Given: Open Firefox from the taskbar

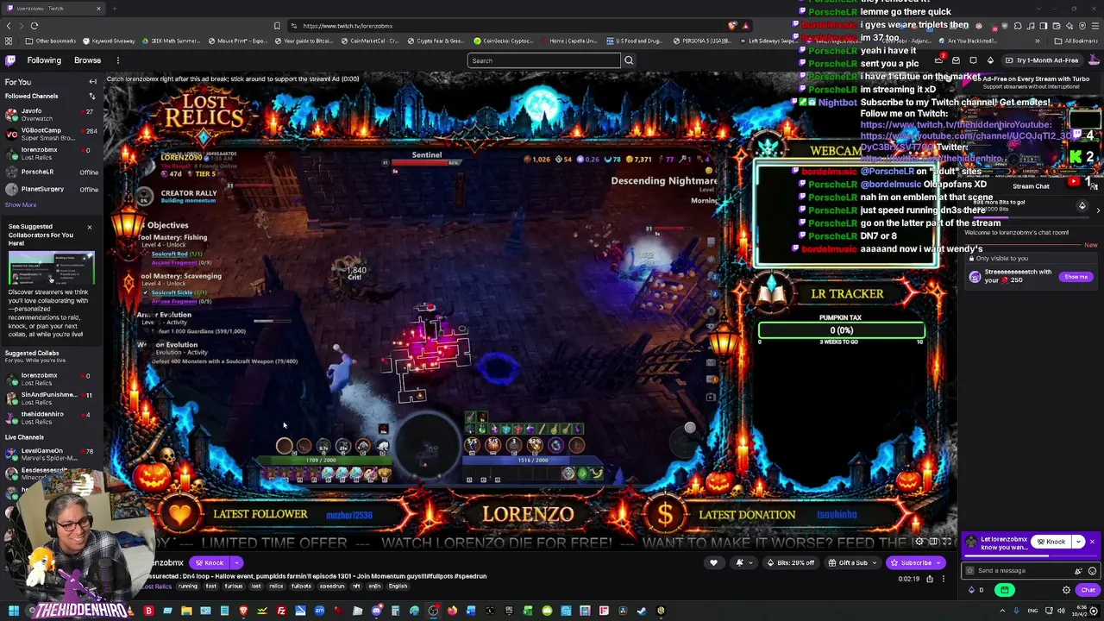Looking at the screenshot, I should tap(452, 611).
